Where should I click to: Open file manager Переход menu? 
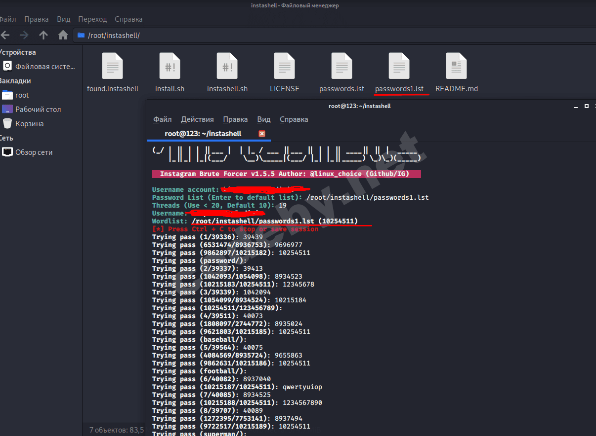click(x=92, y=19)
